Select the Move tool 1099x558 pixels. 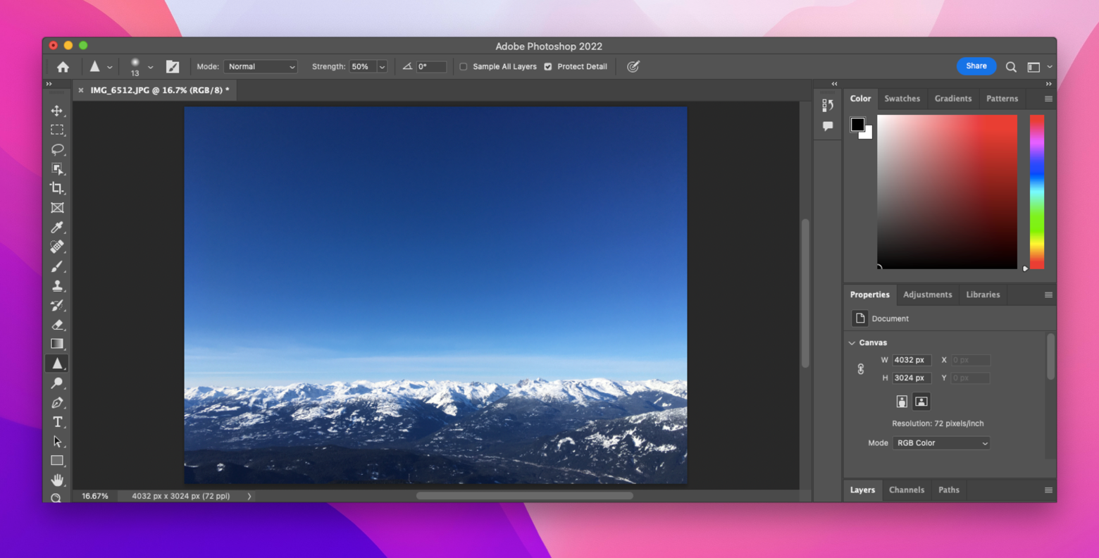pos(58,110)
